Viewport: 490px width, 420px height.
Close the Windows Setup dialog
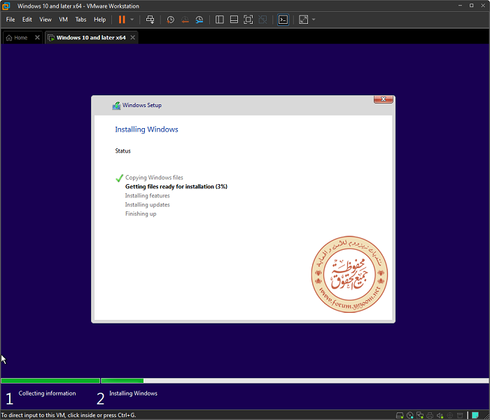click(384, 99)
